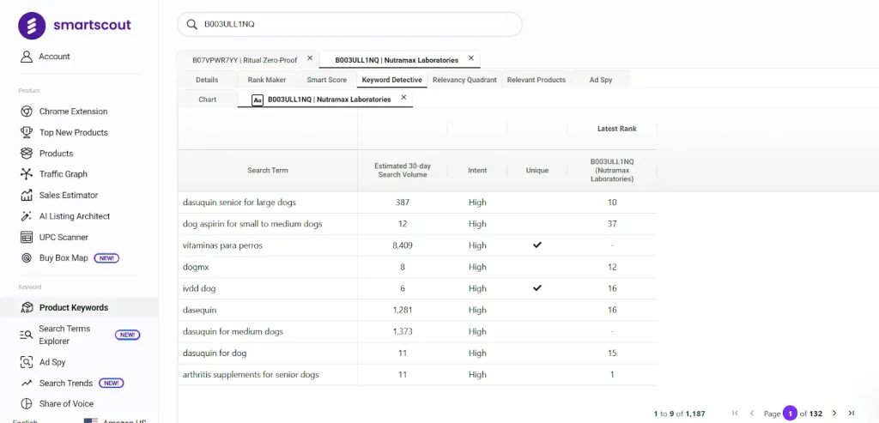
Task: Select the B07VPWR7YY Ritual Zero-Proof tab
Action: pos(245,60)
